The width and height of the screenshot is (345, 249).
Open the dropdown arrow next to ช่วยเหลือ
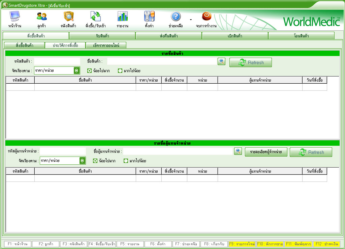191,20
